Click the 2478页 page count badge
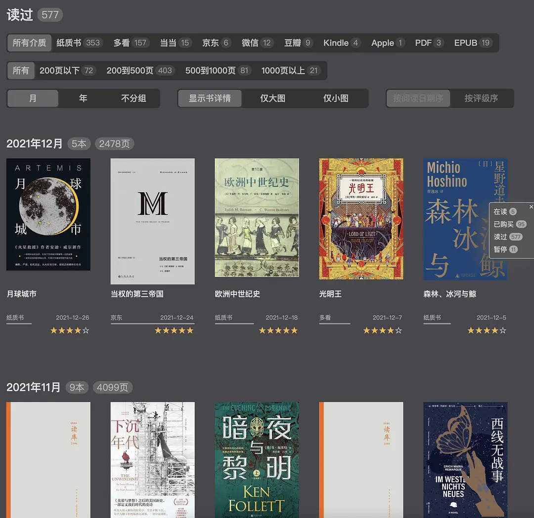Image resolution: width=534 pixels, height=518 pixels. pos(114,144)
